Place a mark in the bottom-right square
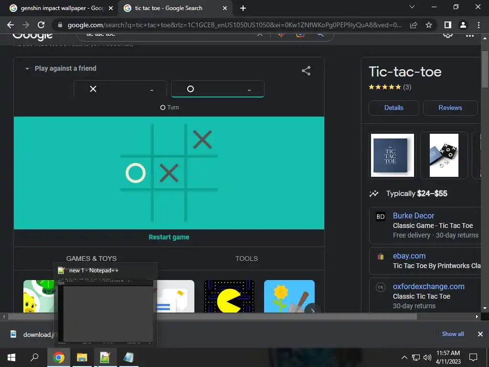The image size is (489, 367). point(202,205)
